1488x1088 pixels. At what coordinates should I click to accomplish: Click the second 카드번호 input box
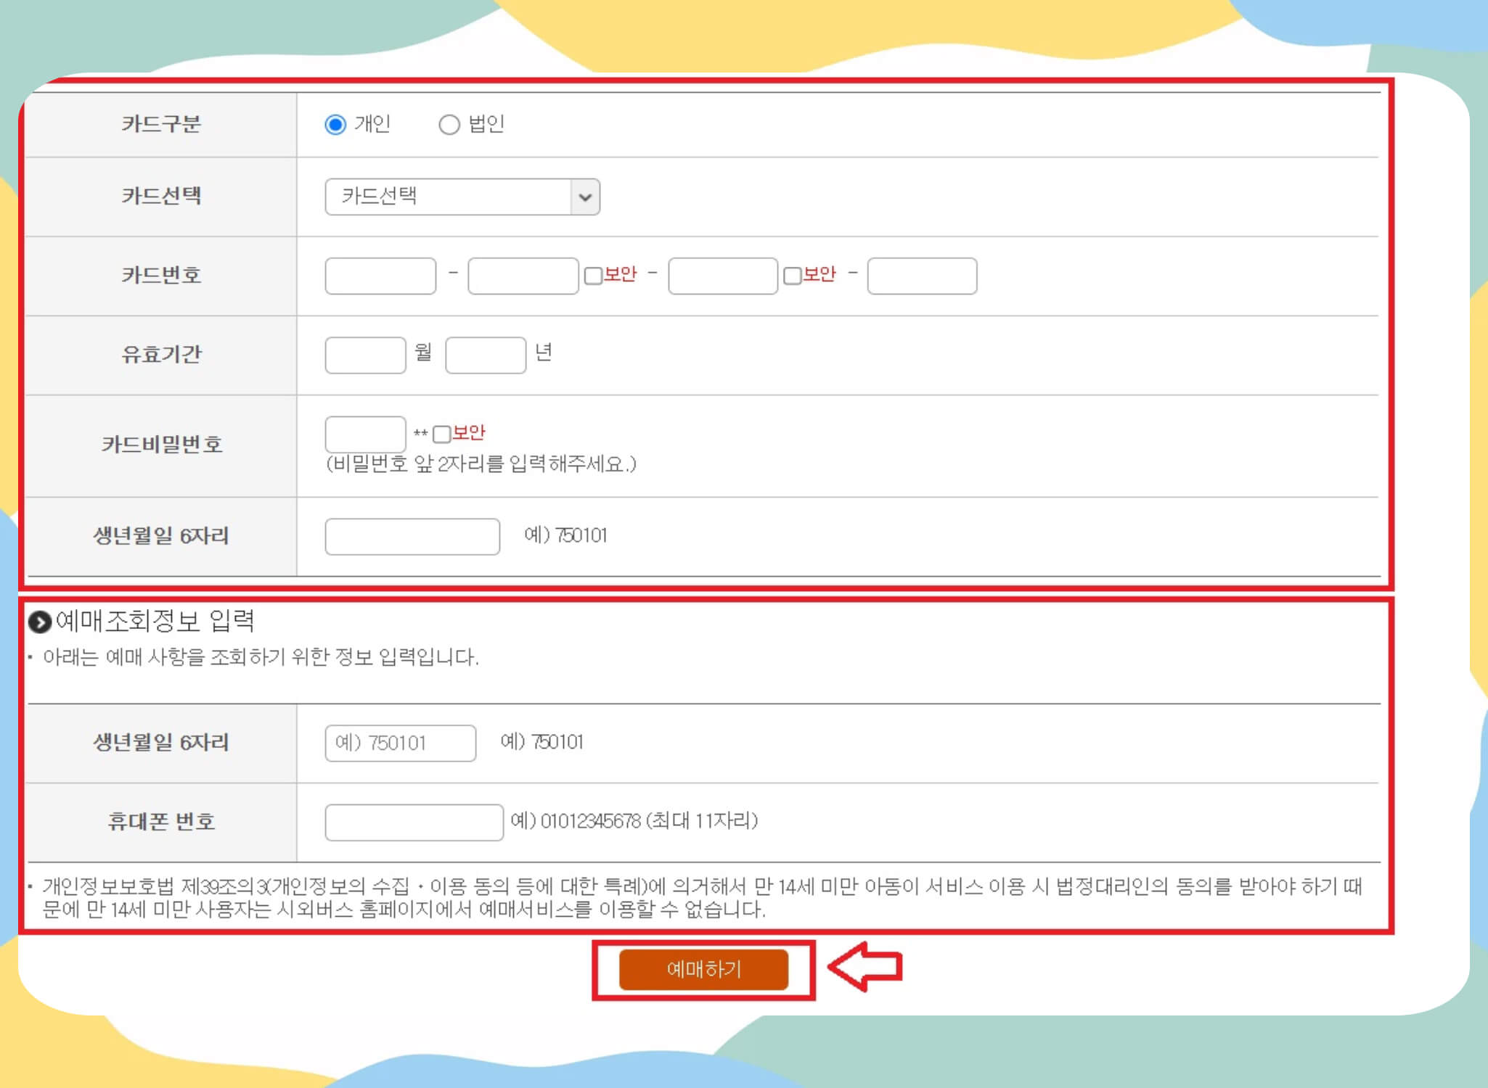pyautogui.click(x=521, y=276)
